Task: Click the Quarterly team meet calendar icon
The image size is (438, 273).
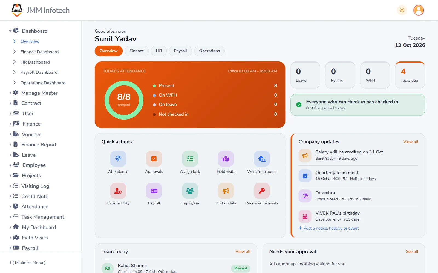Action: [x=305, y=176]
